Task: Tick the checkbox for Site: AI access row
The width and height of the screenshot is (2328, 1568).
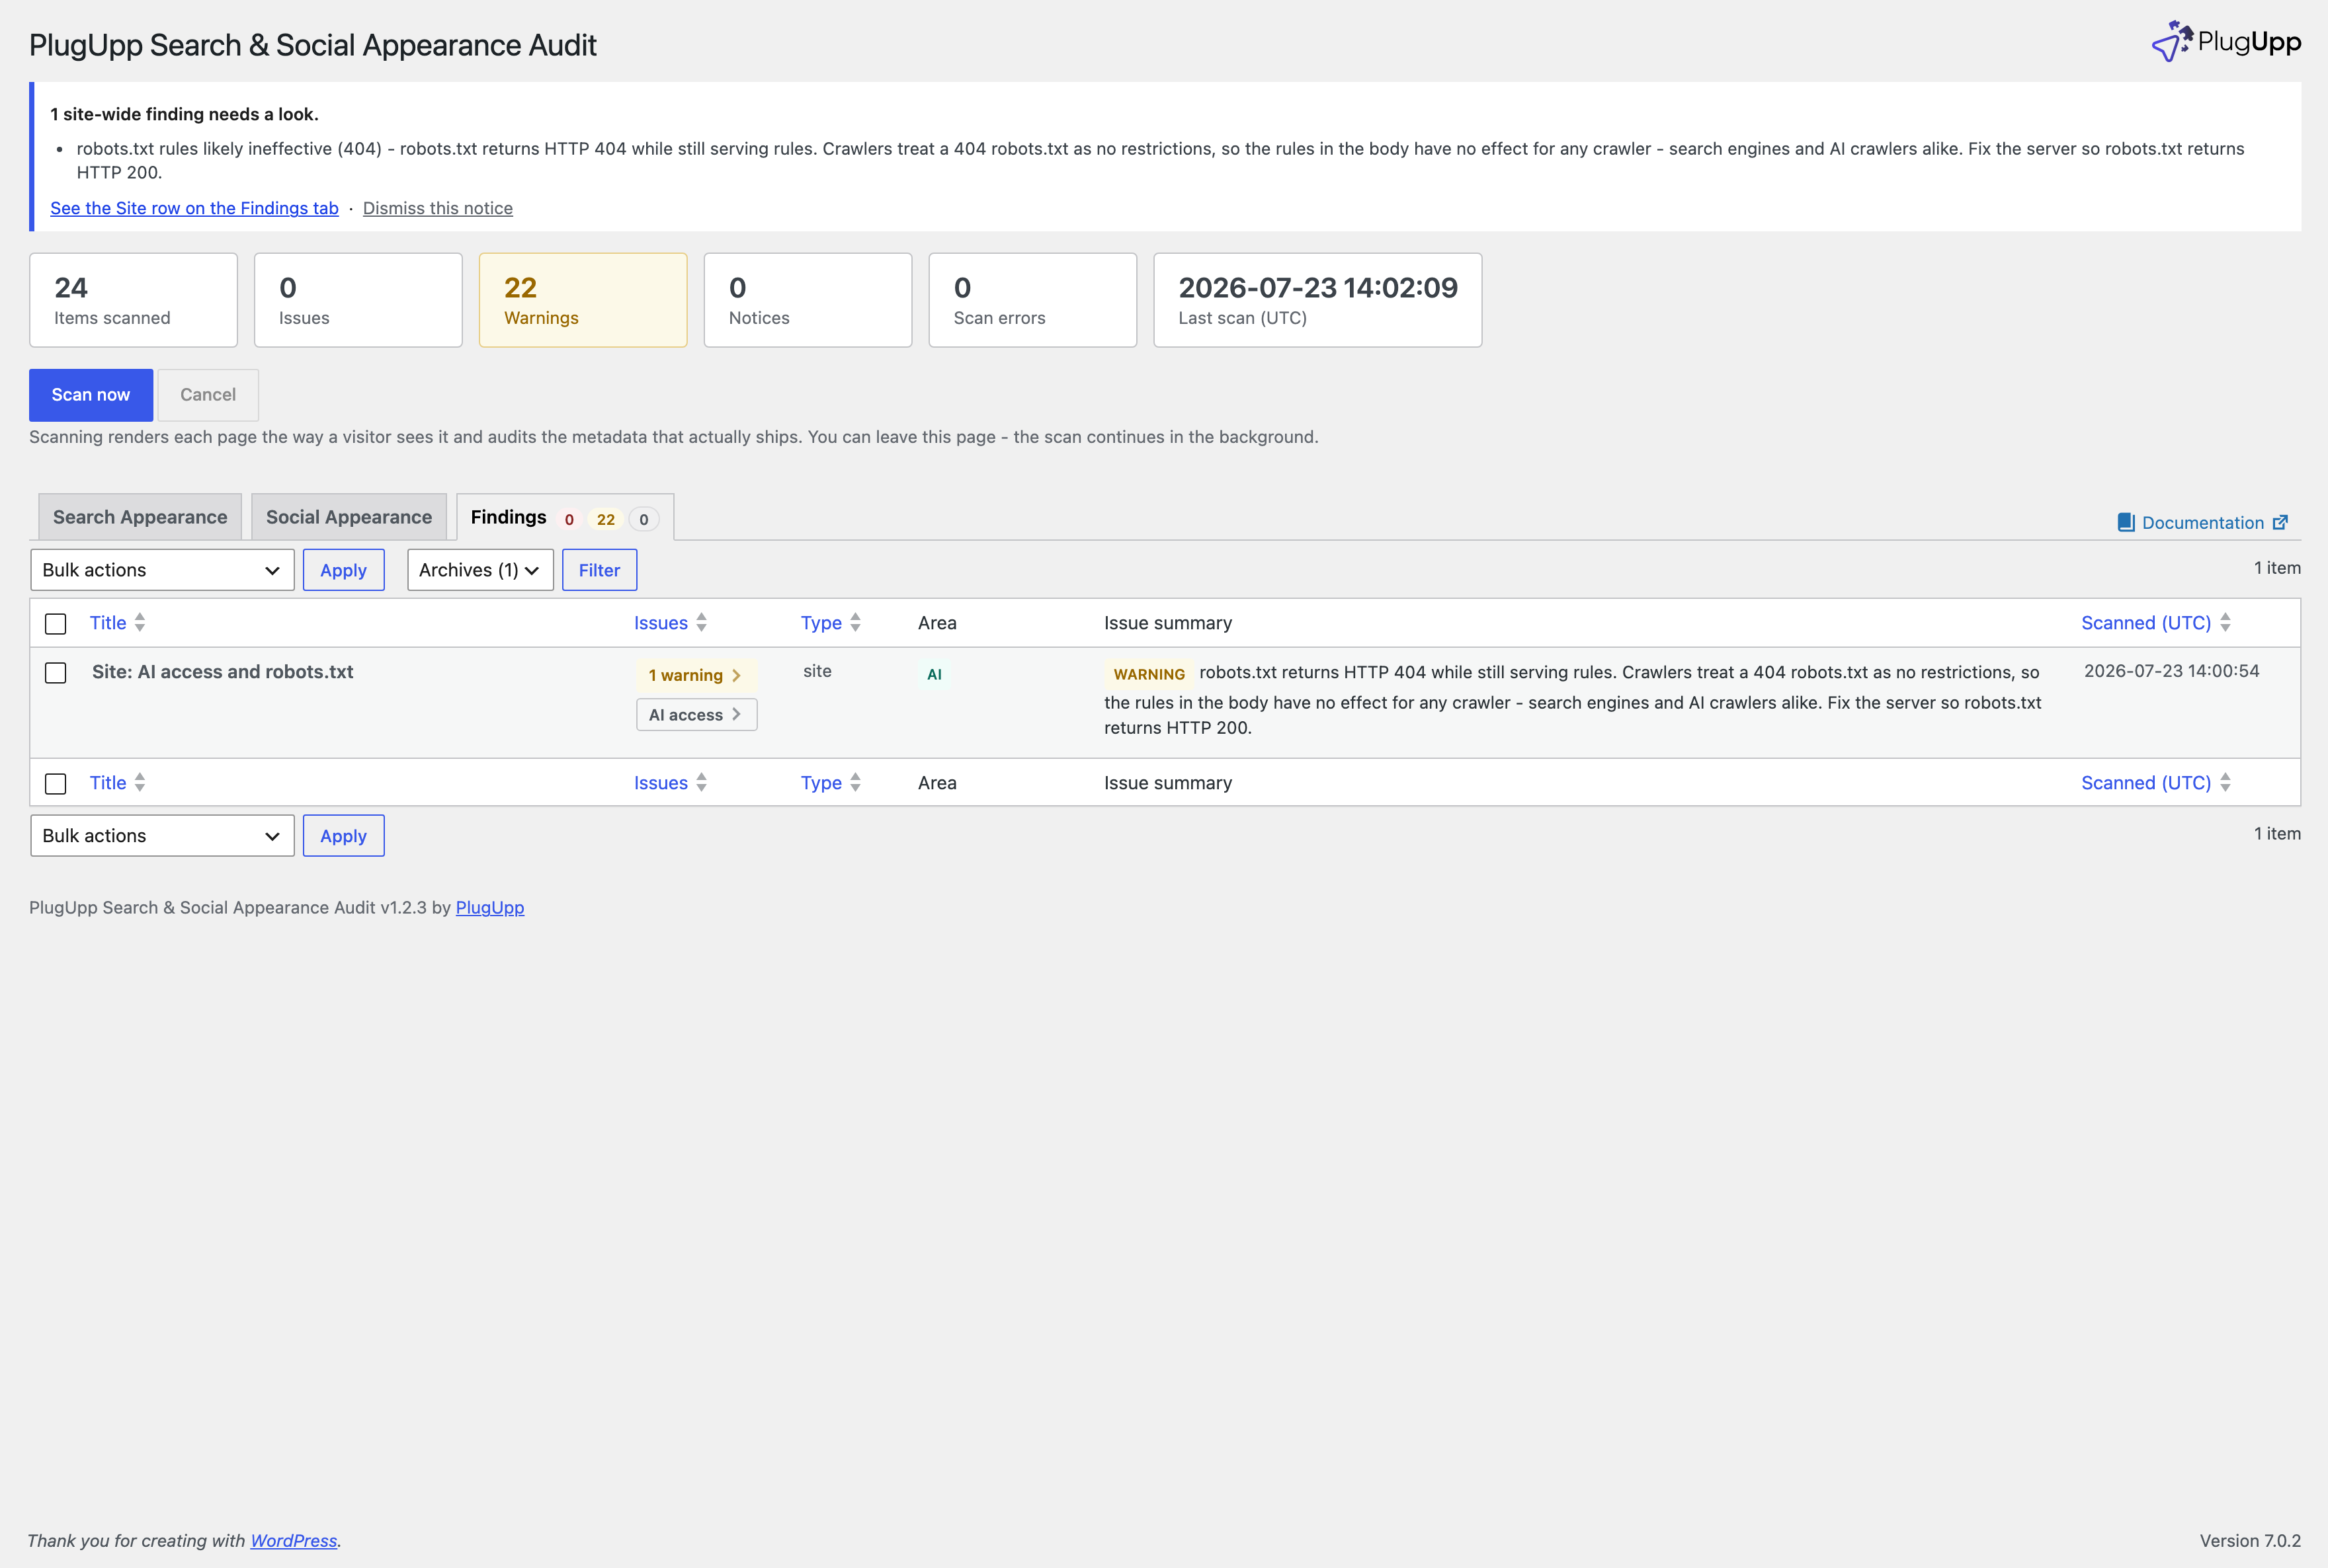Action: pyautogui.click(x=56, y=673)
